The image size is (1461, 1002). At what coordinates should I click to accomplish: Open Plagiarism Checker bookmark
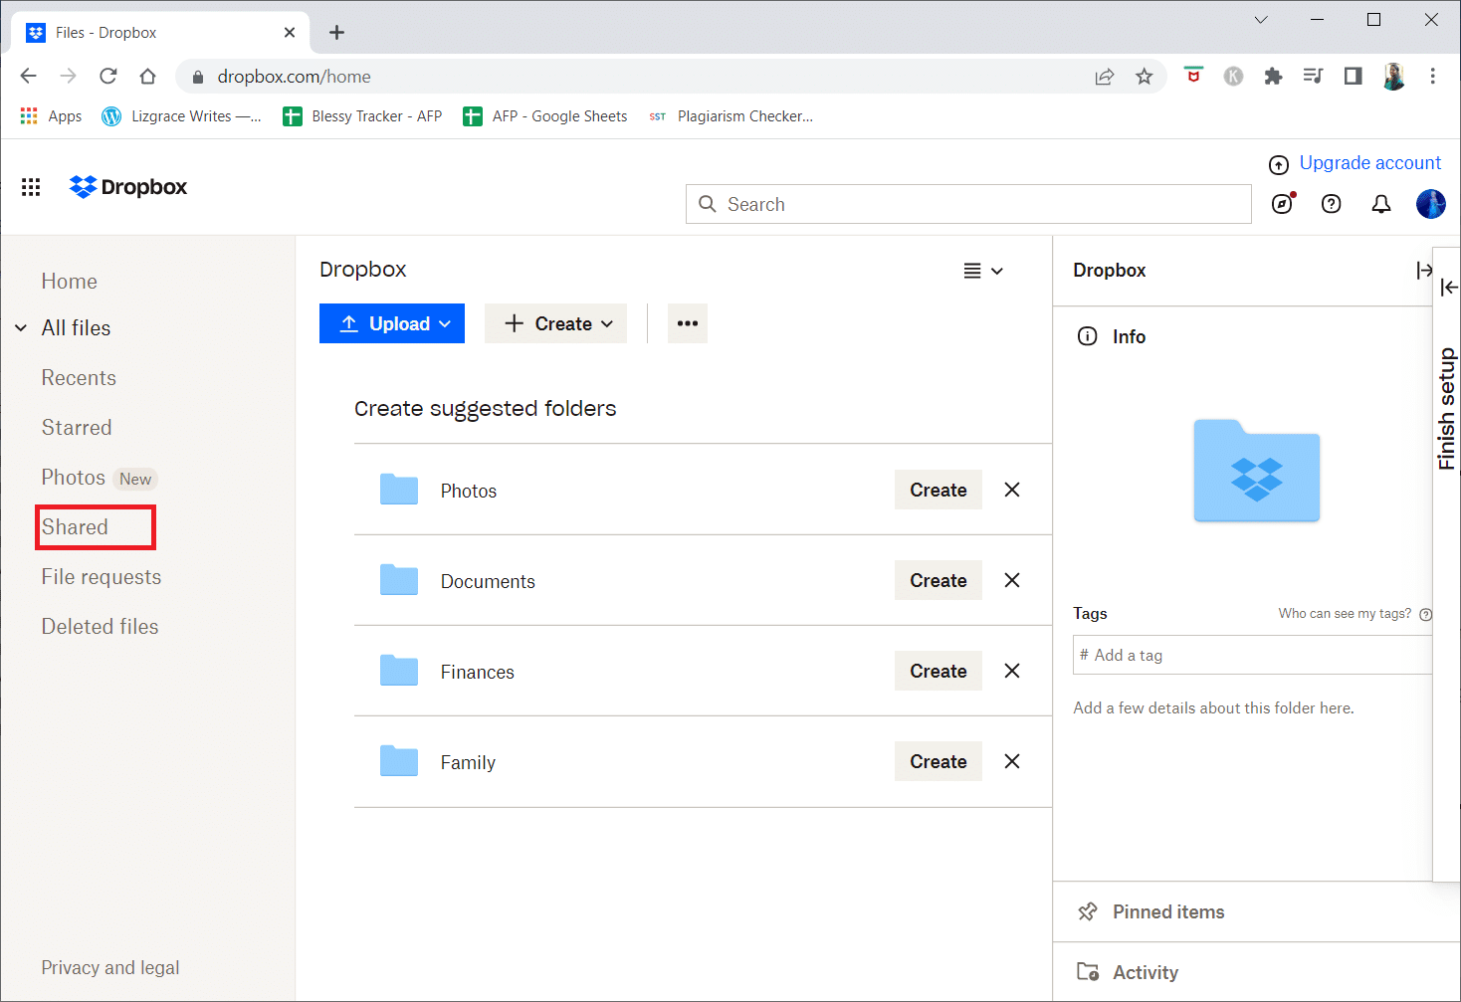coord(730,116)
